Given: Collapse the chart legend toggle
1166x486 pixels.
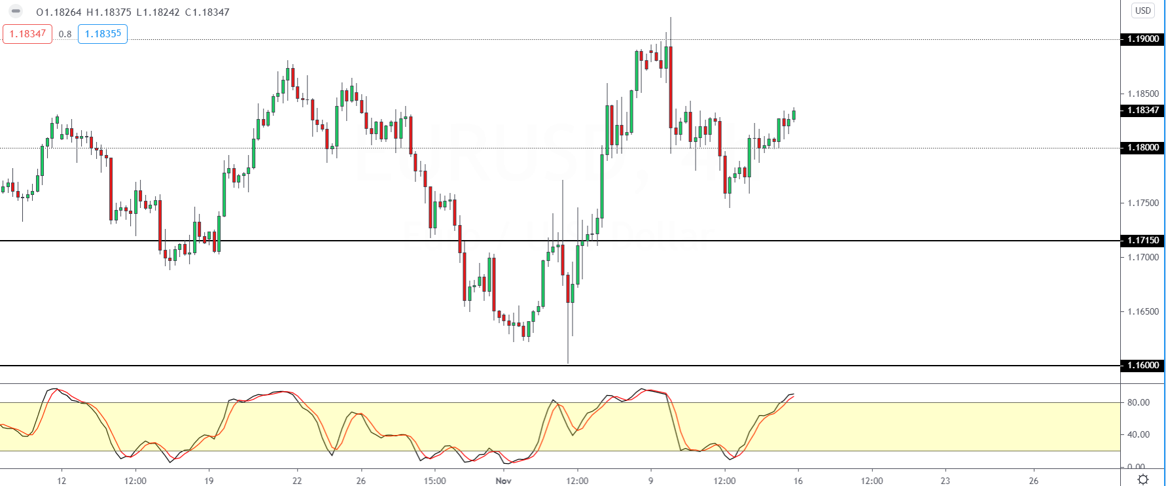Looking at the screenshot, I should click(x=16, y=12).
